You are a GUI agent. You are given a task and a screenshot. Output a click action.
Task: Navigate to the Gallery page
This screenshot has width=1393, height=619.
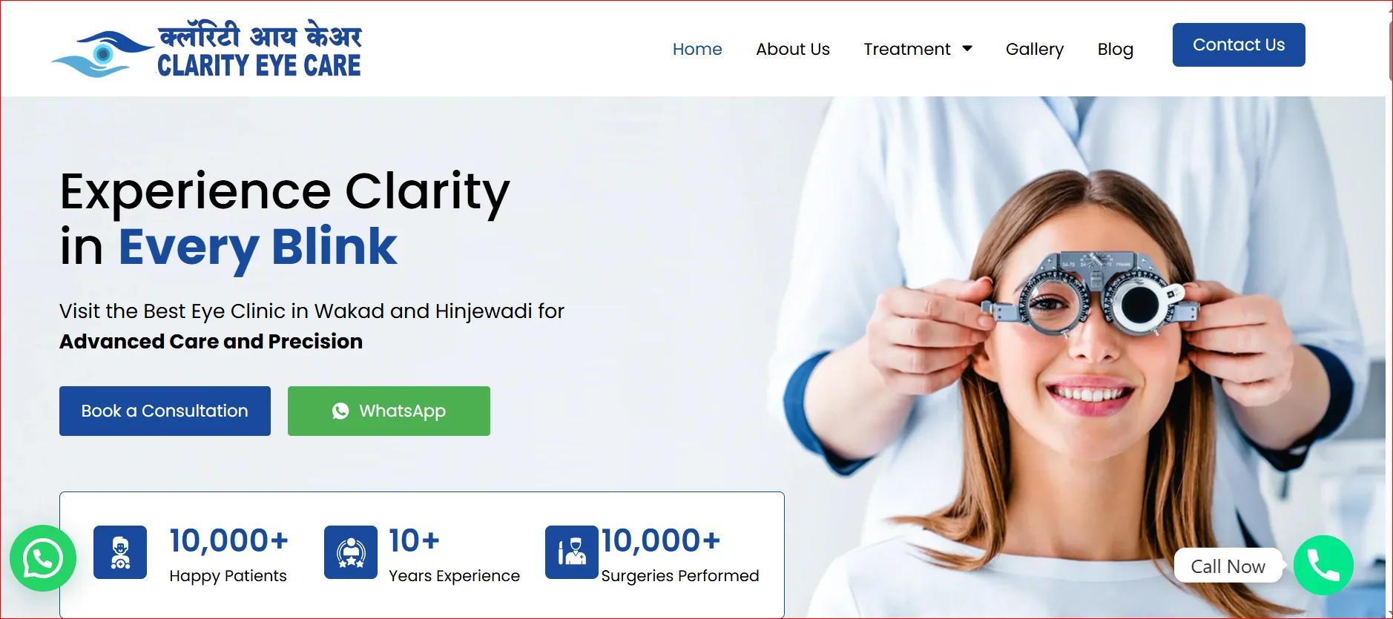click(1035, 49)
